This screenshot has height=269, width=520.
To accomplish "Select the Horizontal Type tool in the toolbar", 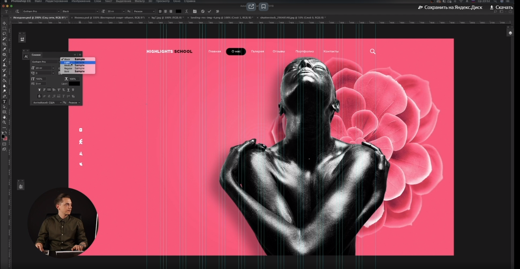I will 4,101.
